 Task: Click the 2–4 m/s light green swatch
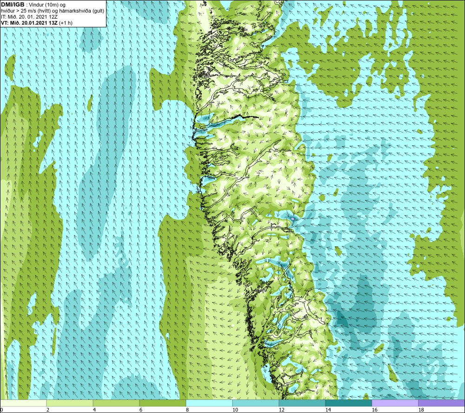click(x=70, y=403)
